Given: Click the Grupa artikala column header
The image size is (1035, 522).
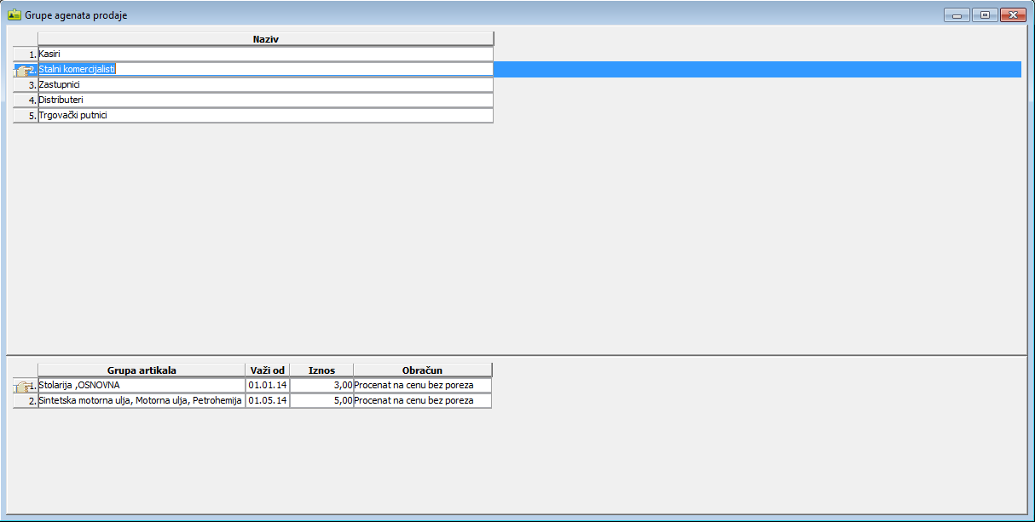Looking at the screenshot, I should (x=142, y=370).
